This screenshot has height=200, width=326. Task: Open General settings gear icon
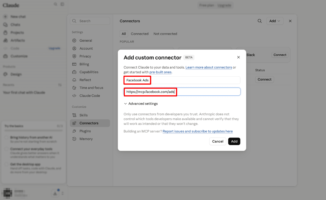[x=74, y=41]
